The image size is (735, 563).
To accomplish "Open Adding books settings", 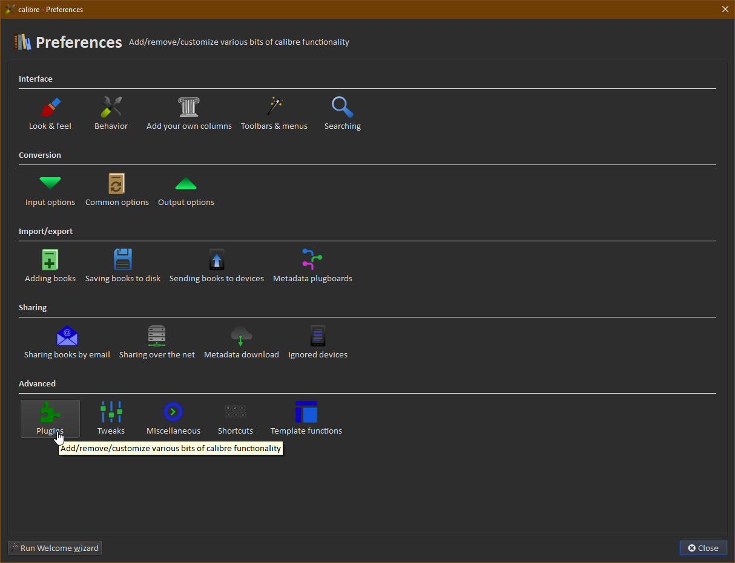I will pyautogui.click(x=50, y=266).
